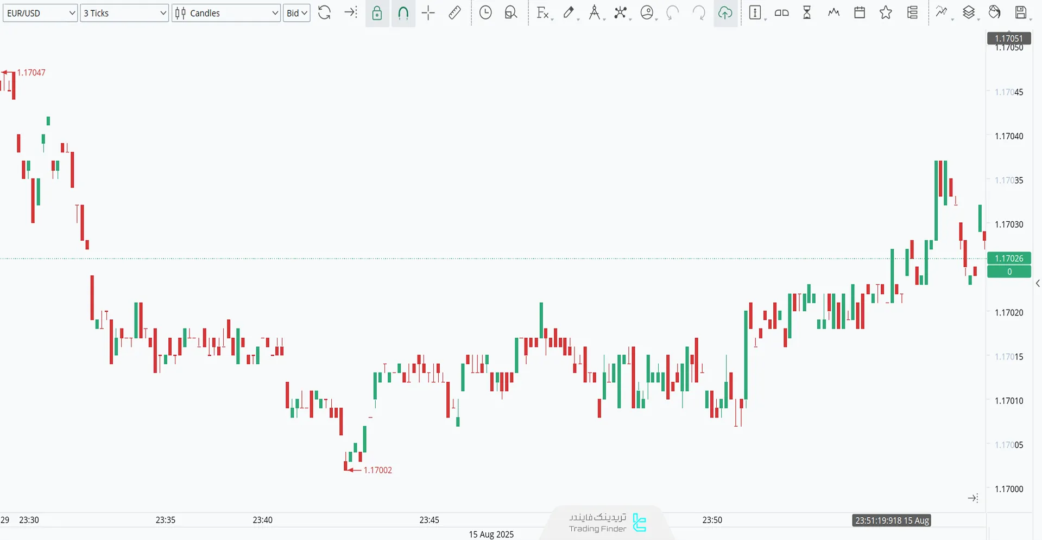This screenshot has width=1042, height=540.
Task: Click the scroll-to-latest arrow button on chart
Action: click(x=972, y=498)
